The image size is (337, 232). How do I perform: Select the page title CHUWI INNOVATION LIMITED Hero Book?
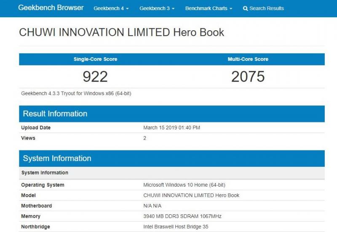click(121, 32)
